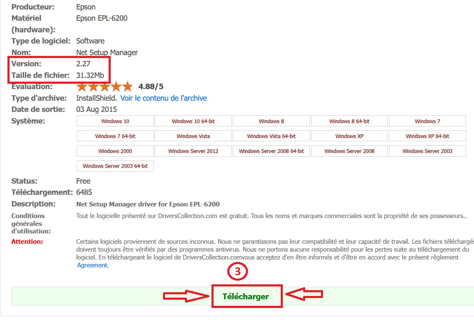The width and height of the screenshot is (474, 320).
Task: Click the InstallShield. archive type text
Action: (x=97, y=98)
